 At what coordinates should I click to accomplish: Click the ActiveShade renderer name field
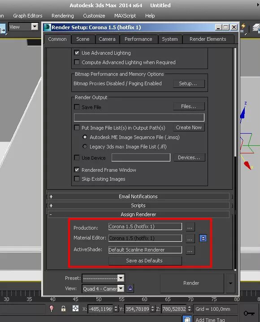(145, 250)
